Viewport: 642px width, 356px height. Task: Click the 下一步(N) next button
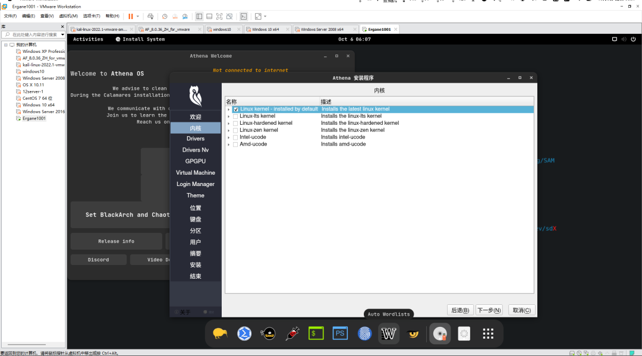click(489, 310)
